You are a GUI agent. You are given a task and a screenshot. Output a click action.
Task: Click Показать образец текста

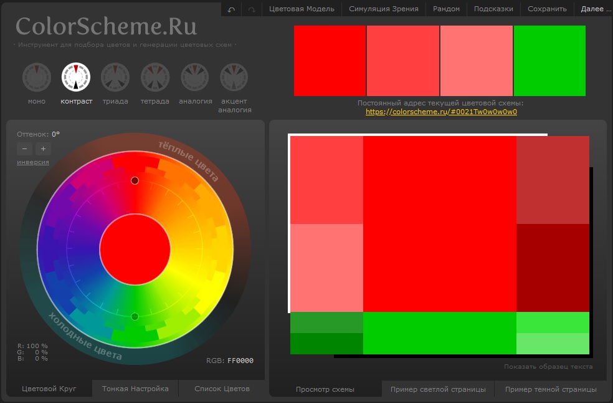(548, 367)
